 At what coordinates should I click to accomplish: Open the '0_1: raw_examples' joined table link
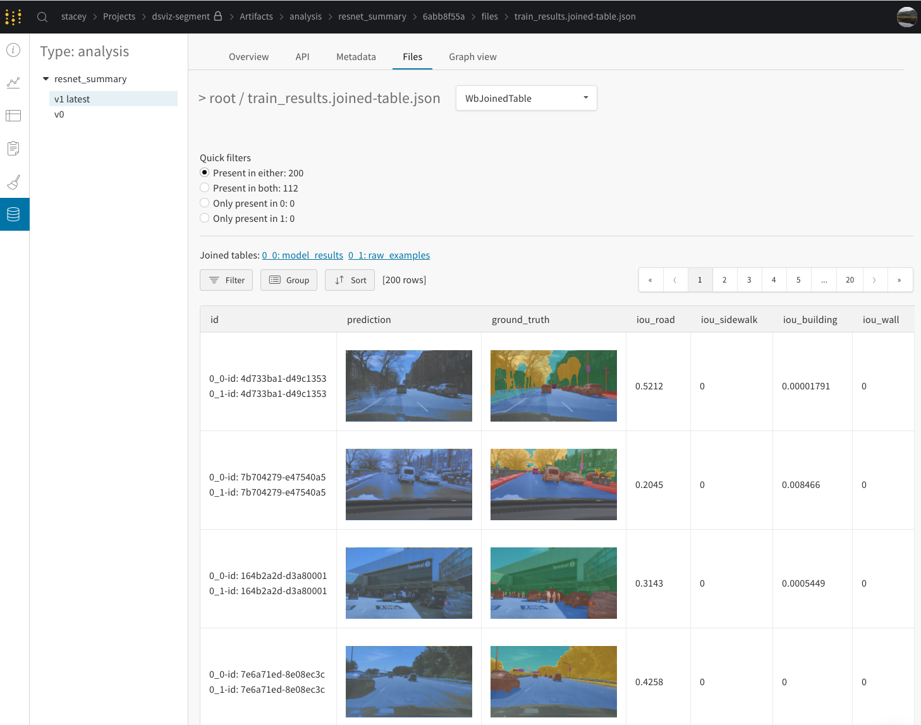click(x=389, y=255)
